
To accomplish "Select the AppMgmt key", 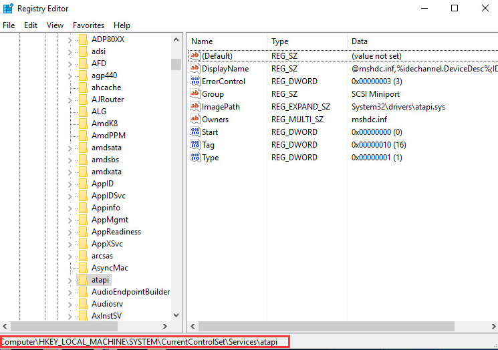I will [x=110, y=220].
